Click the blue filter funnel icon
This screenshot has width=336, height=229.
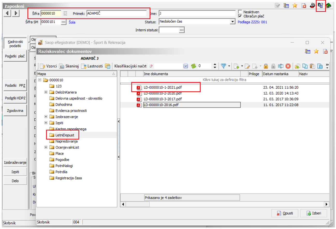(x=223, y=66)
